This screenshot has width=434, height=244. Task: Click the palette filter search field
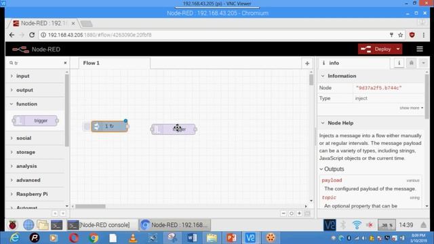37,63
